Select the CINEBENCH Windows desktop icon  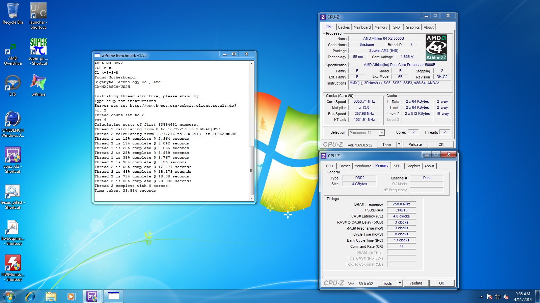(13, 124)
